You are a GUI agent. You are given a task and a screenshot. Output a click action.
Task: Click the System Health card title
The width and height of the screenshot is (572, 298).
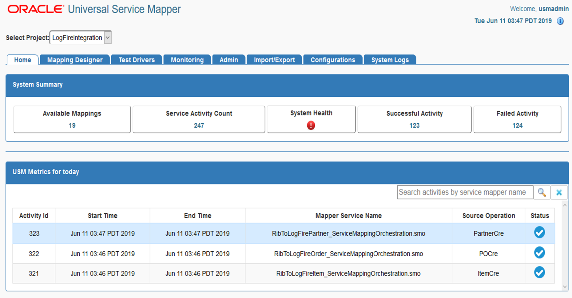(311, 113)
